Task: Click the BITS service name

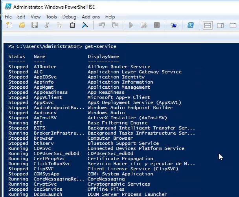Action: tap(39, 128)
